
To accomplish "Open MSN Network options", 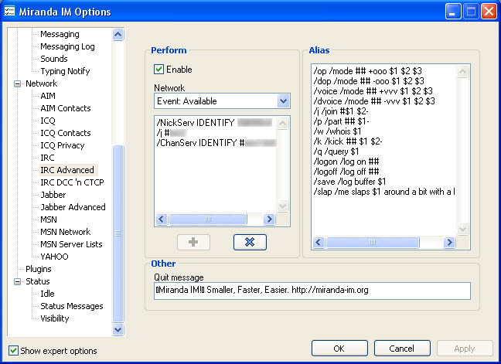I will pyautogui.click(x=65, y=232).
